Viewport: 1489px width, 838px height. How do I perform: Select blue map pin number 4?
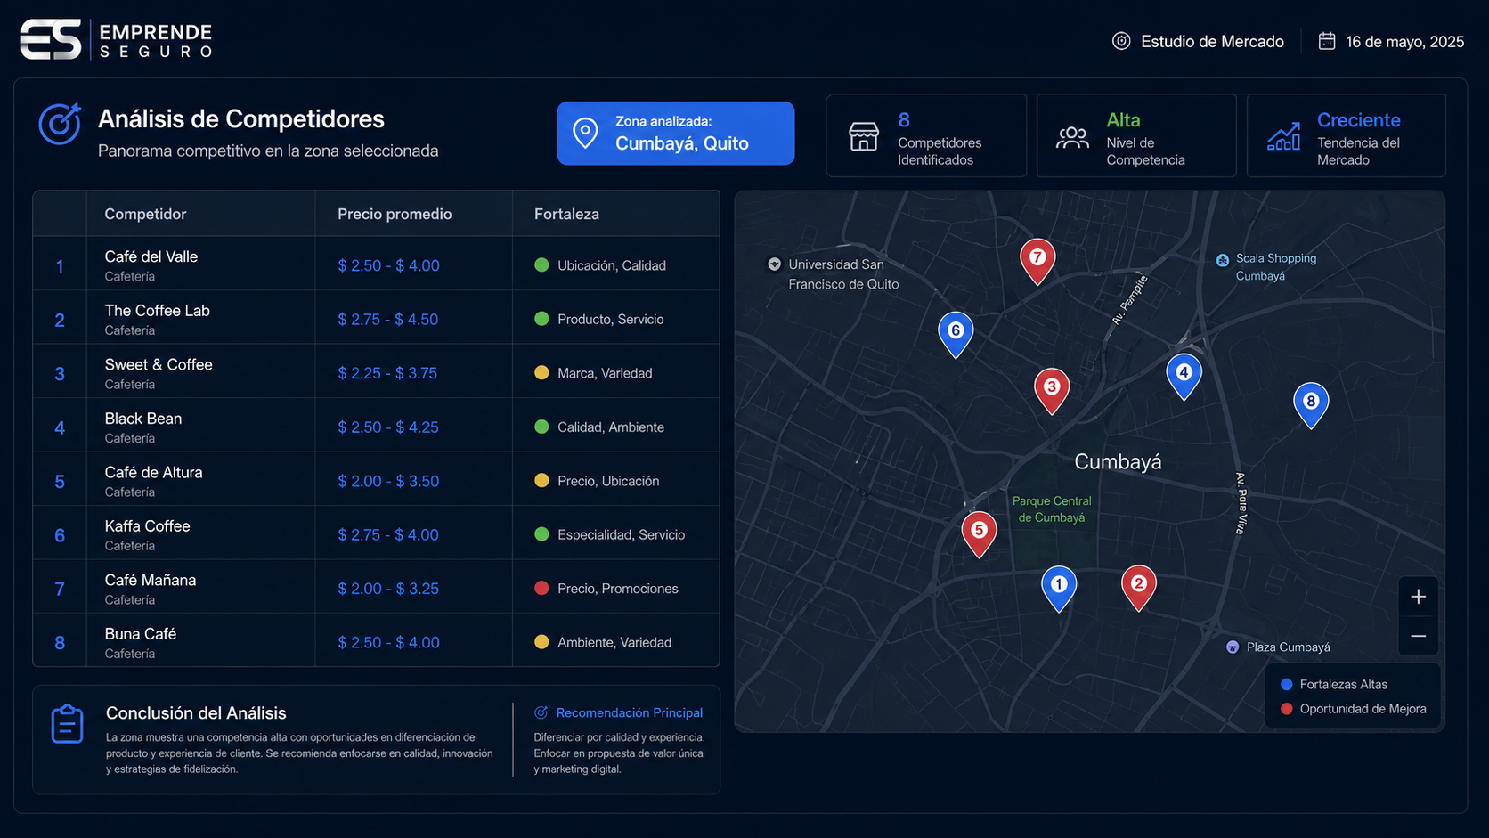click(x=1184, y=377)
